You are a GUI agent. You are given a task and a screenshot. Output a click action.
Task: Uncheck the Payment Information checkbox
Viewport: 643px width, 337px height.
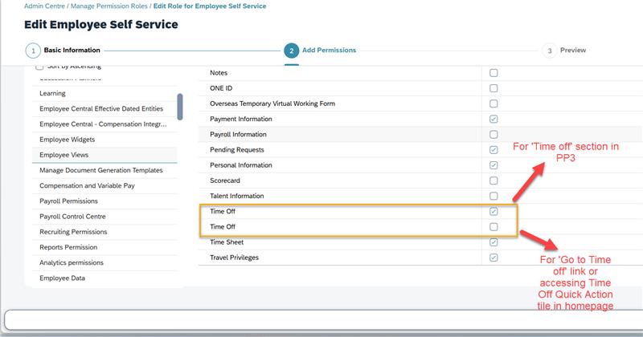coord(494,120)
